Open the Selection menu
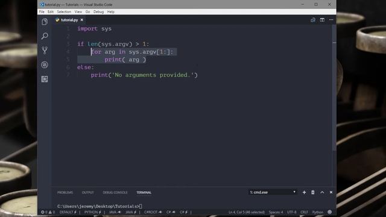The image size is (386, 217). 64,12
